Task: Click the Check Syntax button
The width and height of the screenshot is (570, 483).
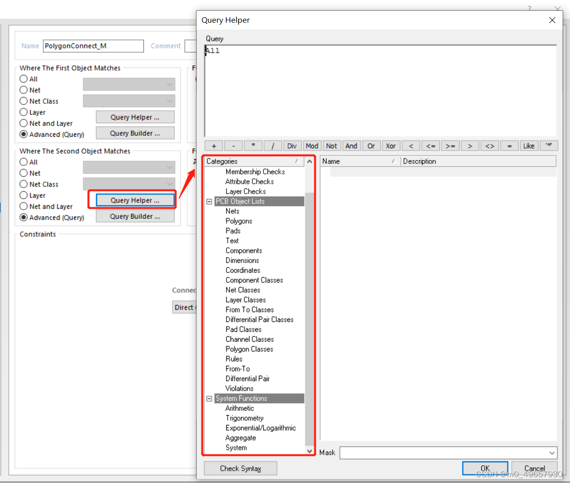Action: (x=240, y=468)
